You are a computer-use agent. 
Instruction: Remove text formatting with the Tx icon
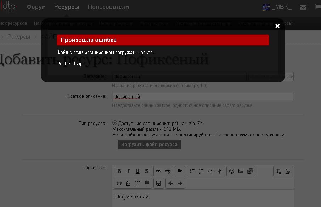(278, 171)
